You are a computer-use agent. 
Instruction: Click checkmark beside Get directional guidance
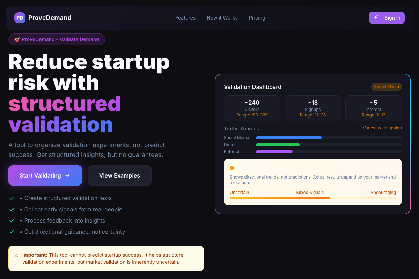coord(12,232)
